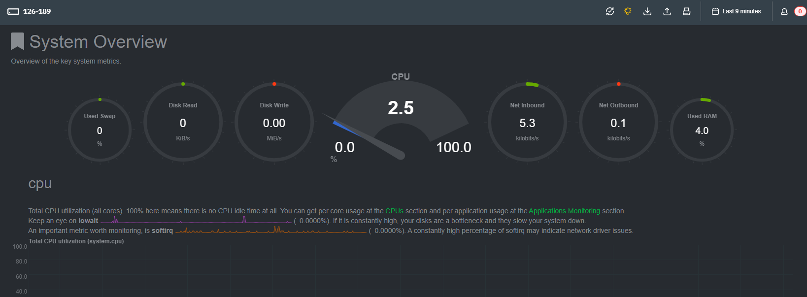Open the alarms bell icon
Viewport: 807px width, 297px height.
784,11
